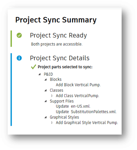This screenshot has width=137, height=150.
Task: Expand the Add Class VerticalPump entry
Action: pos(52,96)
